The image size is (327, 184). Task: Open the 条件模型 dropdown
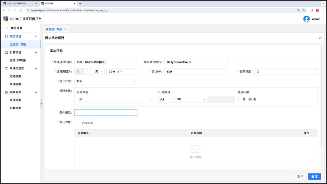pos(105,113)
